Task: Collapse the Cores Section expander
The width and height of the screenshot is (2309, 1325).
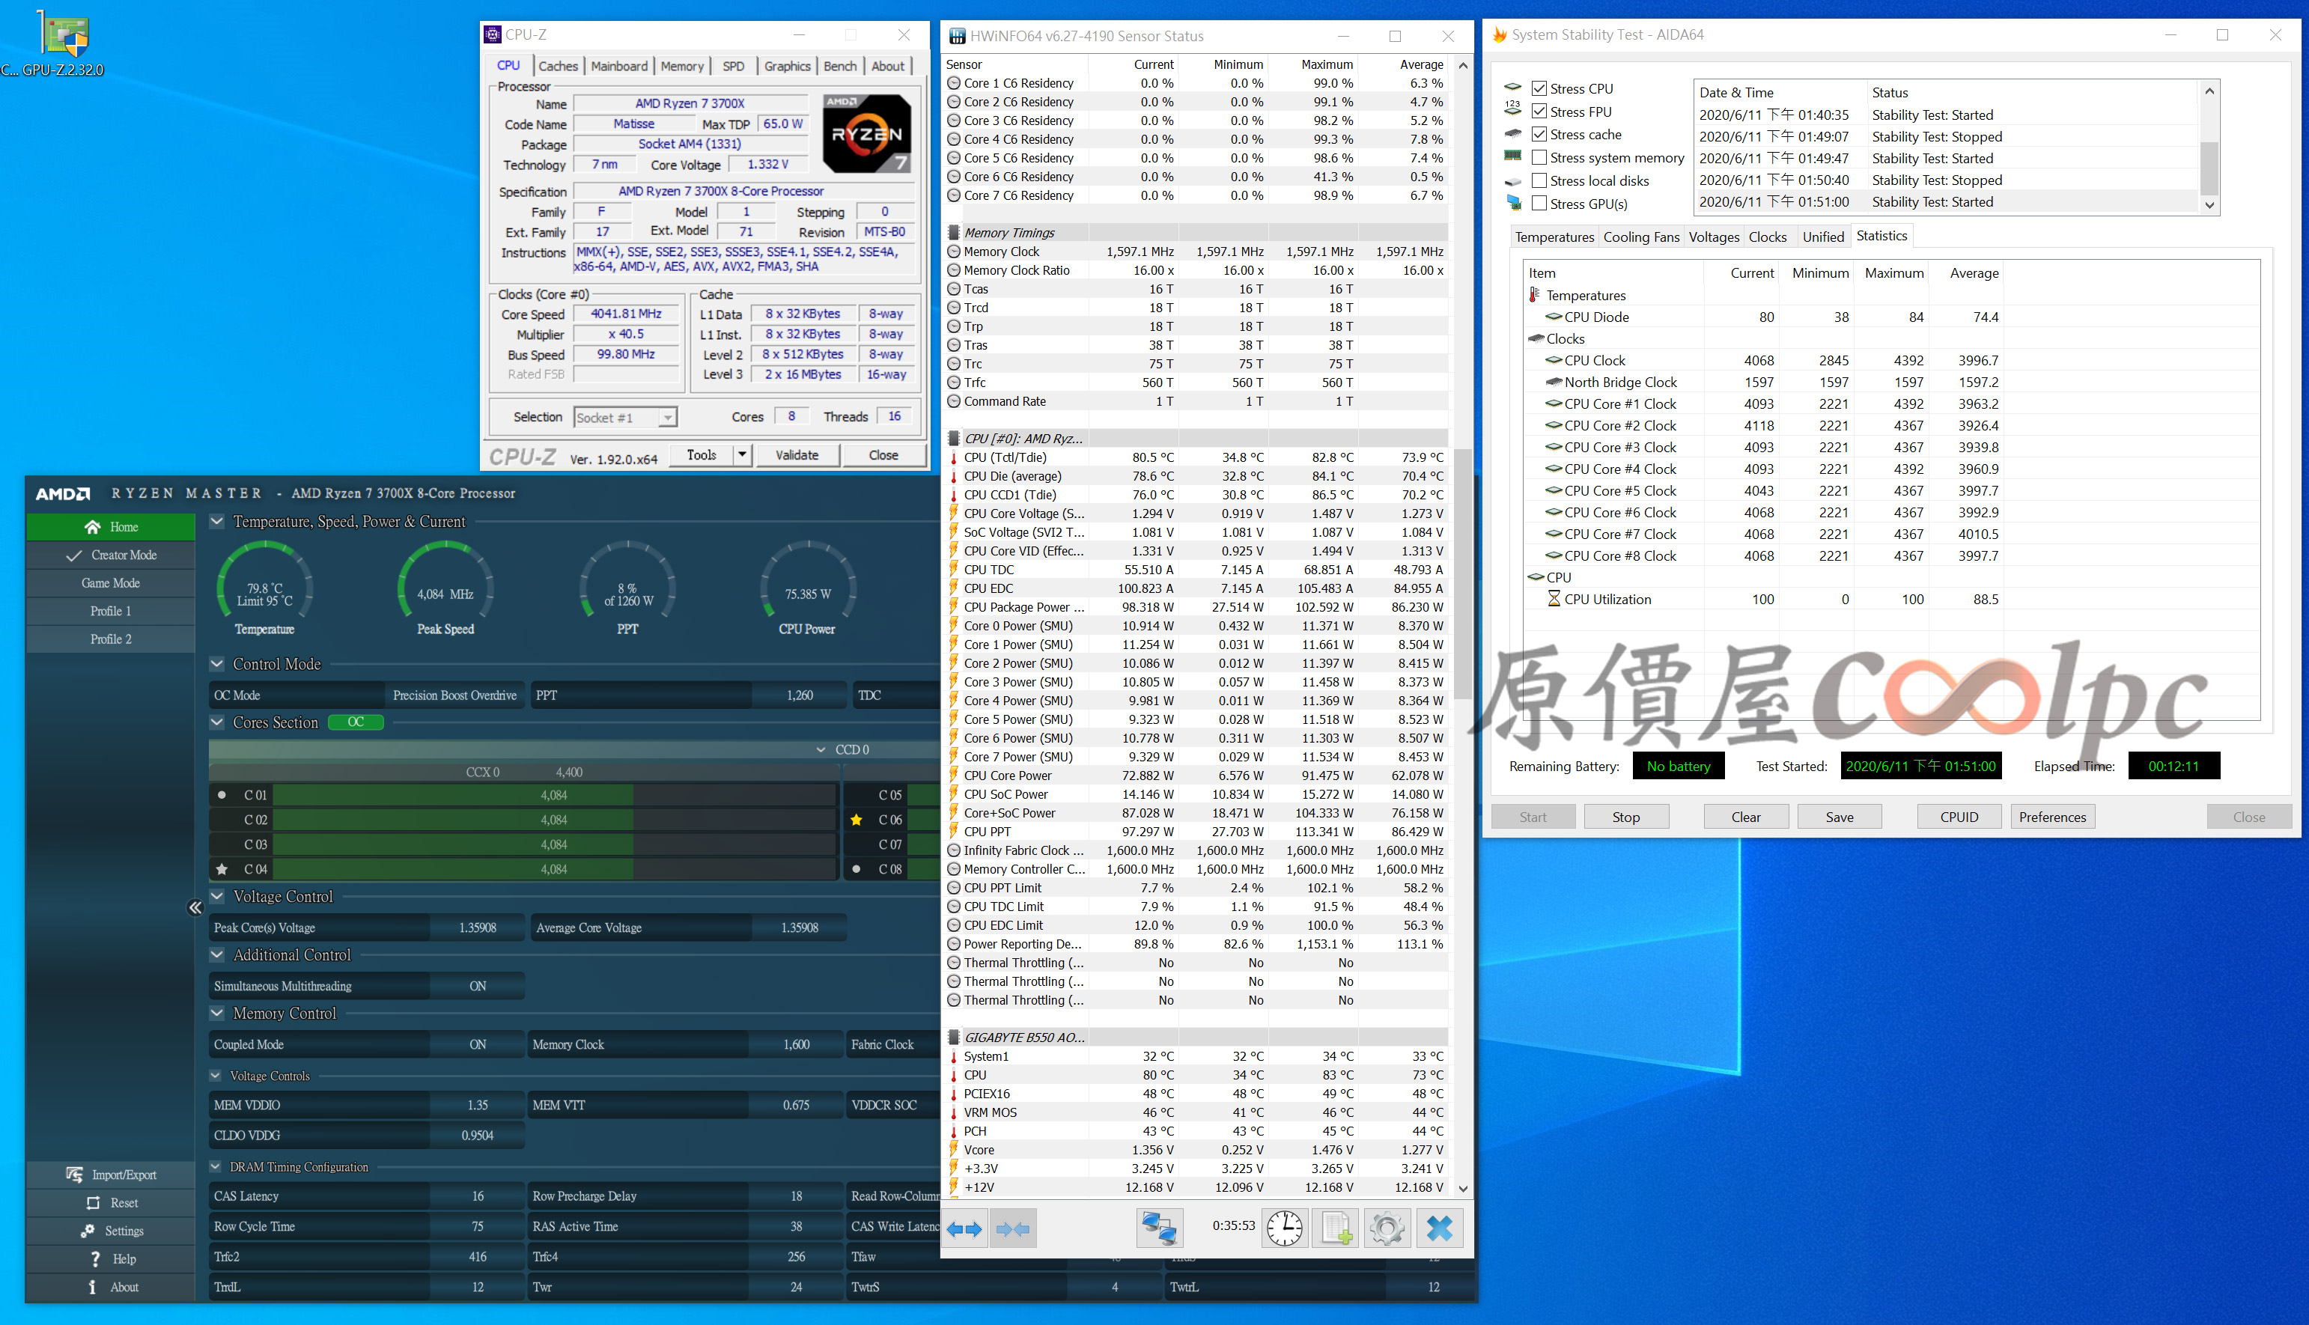Action: [x=216, y=722]
